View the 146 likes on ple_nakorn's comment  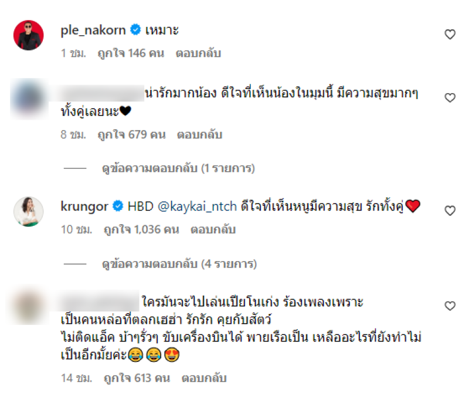pos(131,53)
